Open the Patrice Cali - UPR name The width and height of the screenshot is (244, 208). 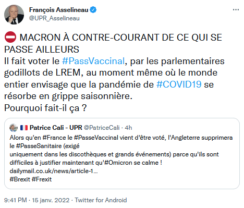click(x=56, y=128)
